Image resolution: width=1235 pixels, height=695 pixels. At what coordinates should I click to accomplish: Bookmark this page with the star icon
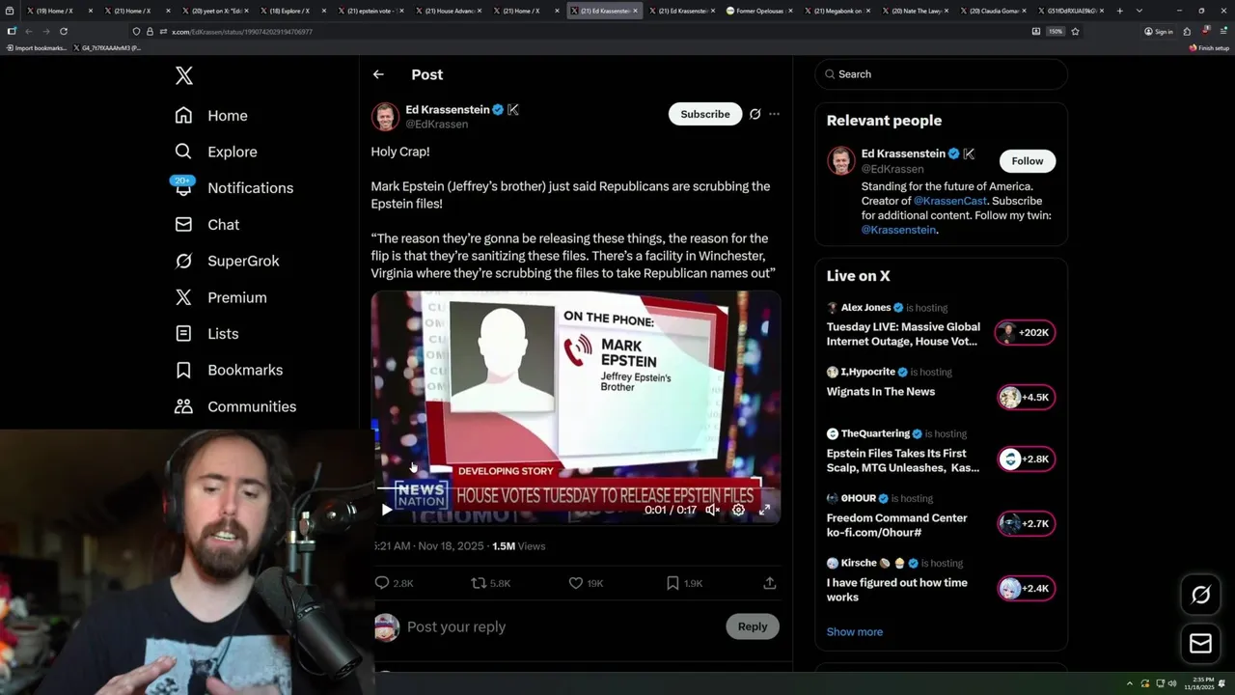pyautogui.click(x=1075, y=32)
